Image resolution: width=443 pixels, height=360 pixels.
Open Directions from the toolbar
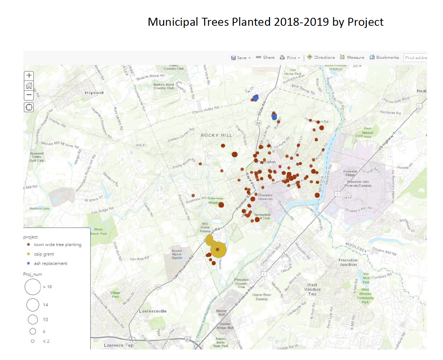pyautogui.click(x=321, y=57)
